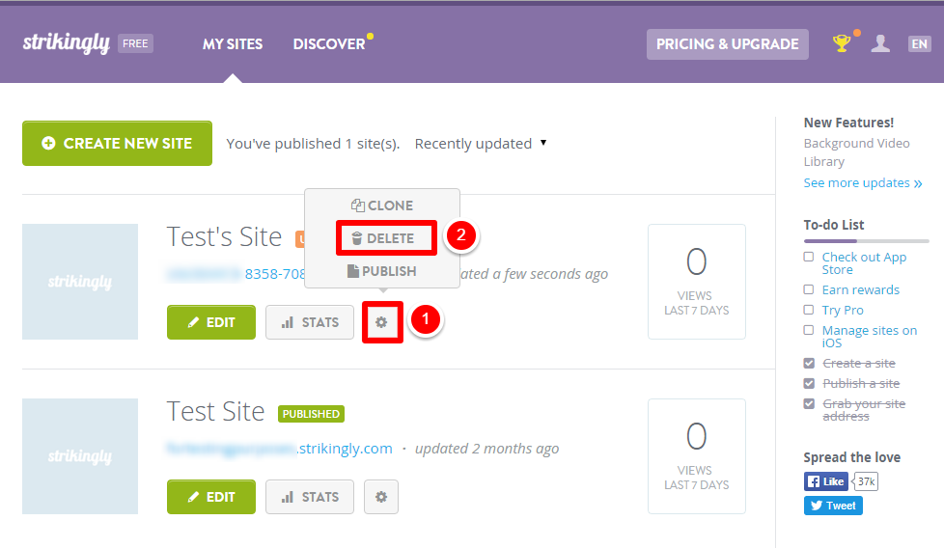This screenshot has height=548, width=944.
Task: Open the Discover tab
Action: coord(329,44)
